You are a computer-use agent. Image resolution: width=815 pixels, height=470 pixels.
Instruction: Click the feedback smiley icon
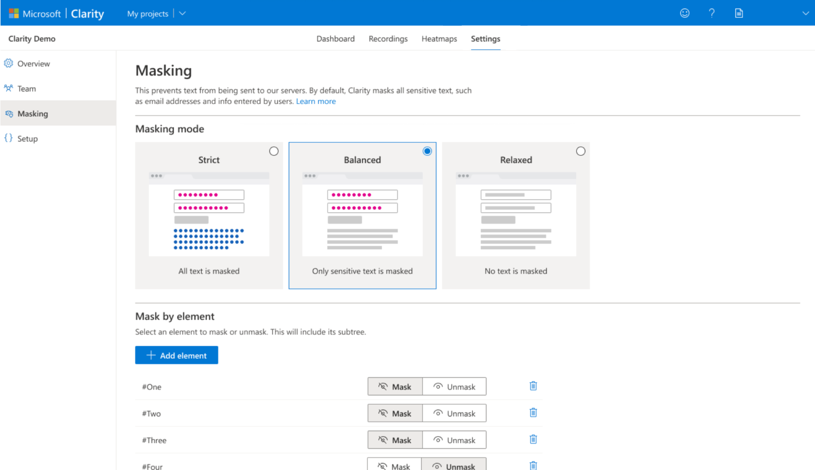[684, 13]
